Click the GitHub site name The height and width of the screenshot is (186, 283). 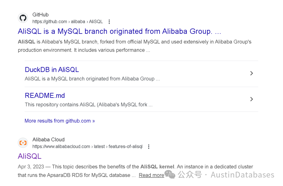[x=40, y=15]
